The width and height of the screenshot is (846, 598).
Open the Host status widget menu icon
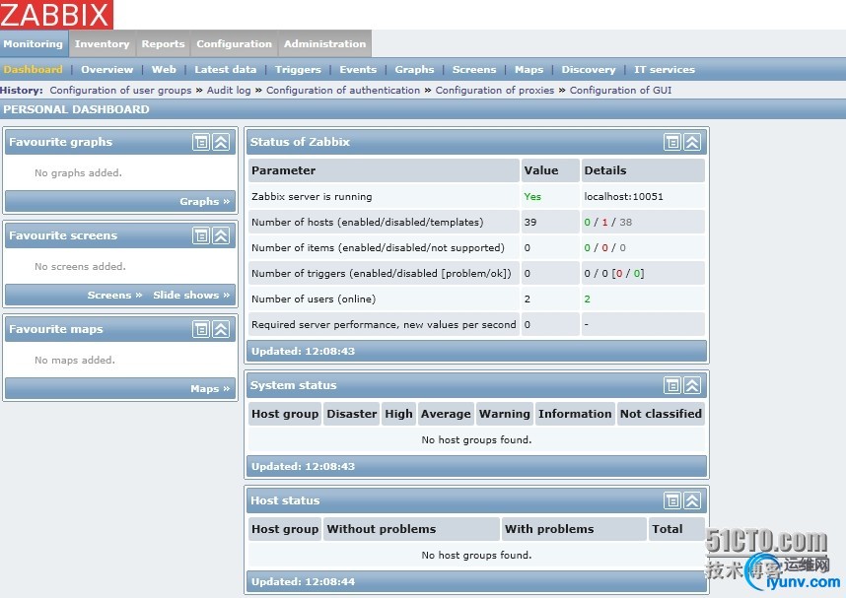coord(672,500)
